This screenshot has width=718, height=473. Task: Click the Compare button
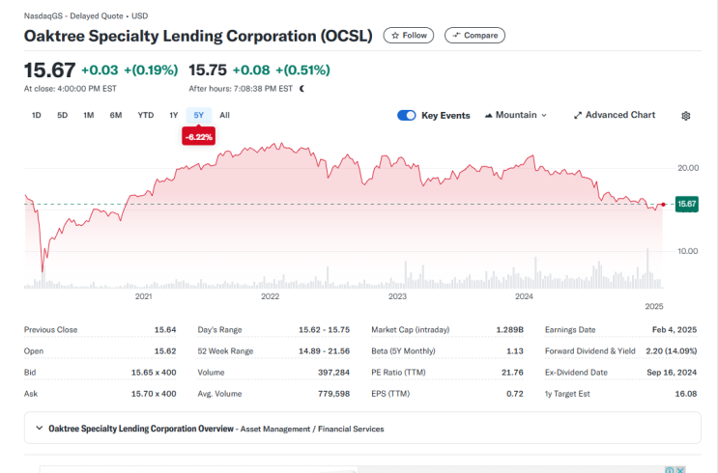474,36
